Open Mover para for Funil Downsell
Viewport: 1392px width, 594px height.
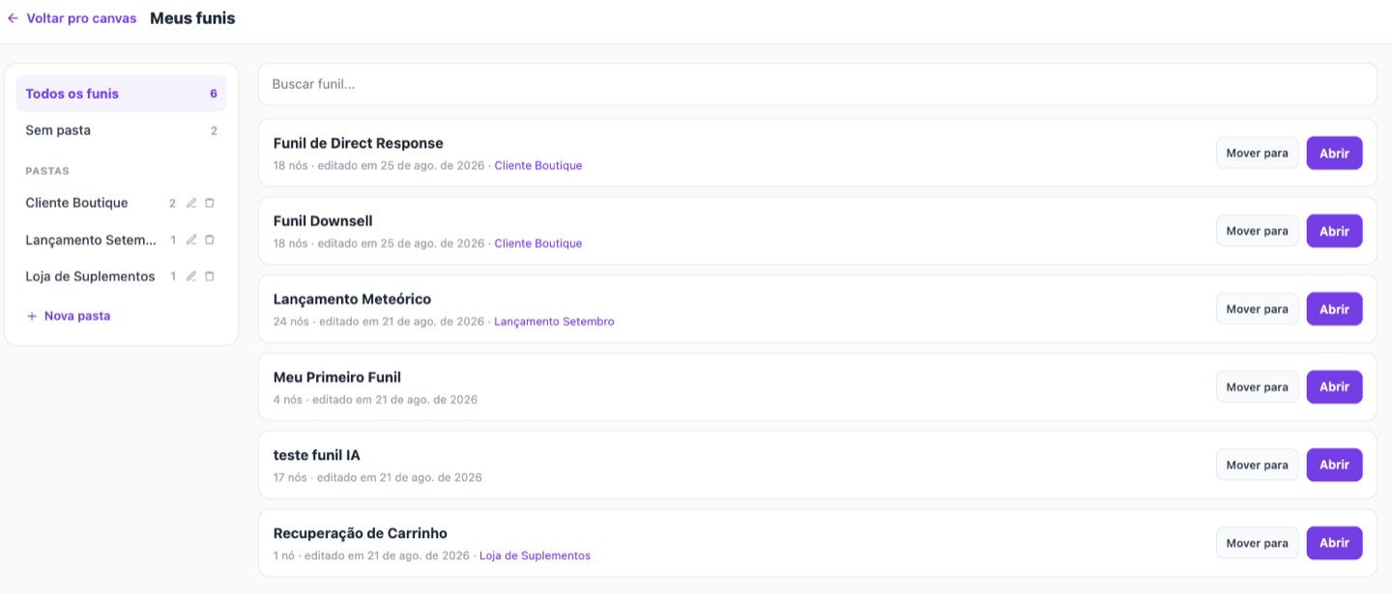coord(1257,231)
